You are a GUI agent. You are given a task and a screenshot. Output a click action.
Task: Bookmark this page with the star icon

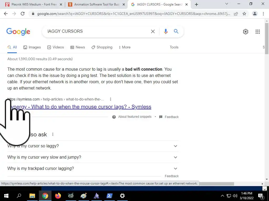pos(244,14)
